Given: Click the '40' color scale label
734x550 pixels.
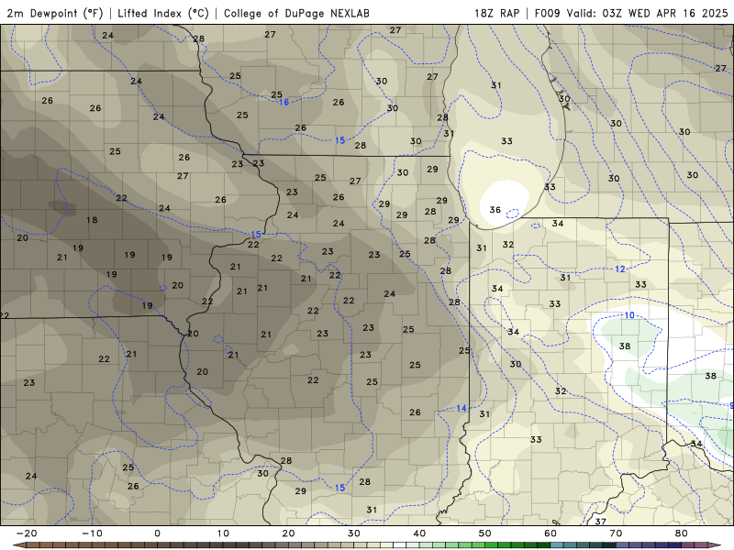Looking at the screenshot, I should [x=419, y=533].
